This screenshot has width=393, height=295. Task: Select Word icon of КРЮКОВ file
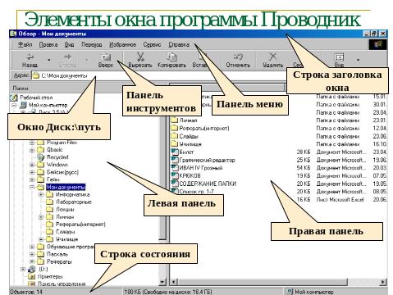point(175,175)
